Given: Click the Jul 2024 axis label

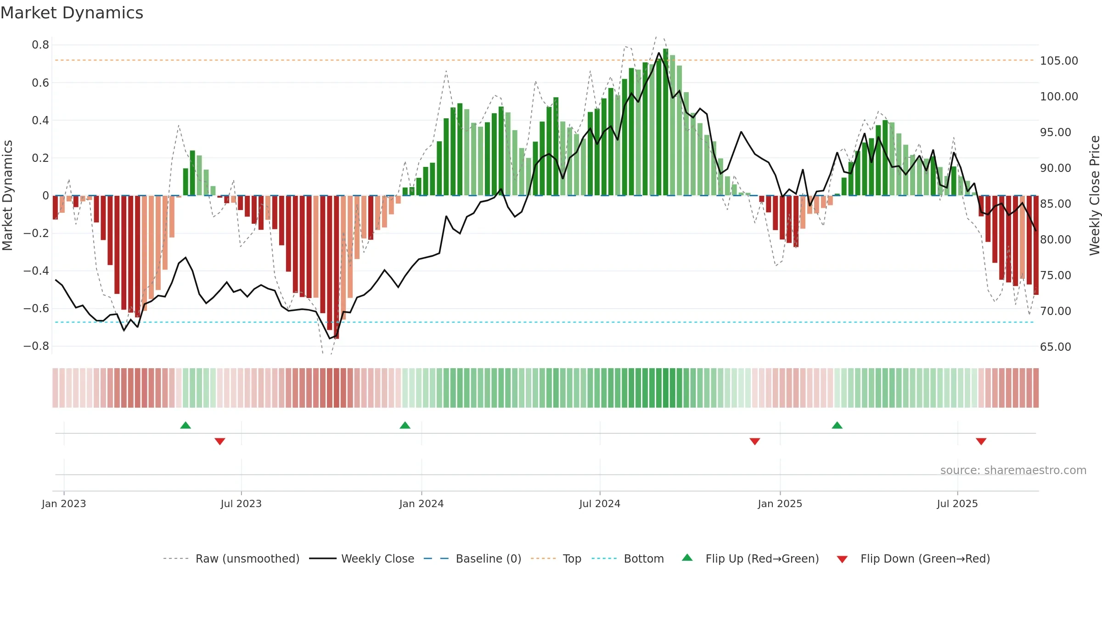Looking at the screenshot, I should (x=600, y=503).
